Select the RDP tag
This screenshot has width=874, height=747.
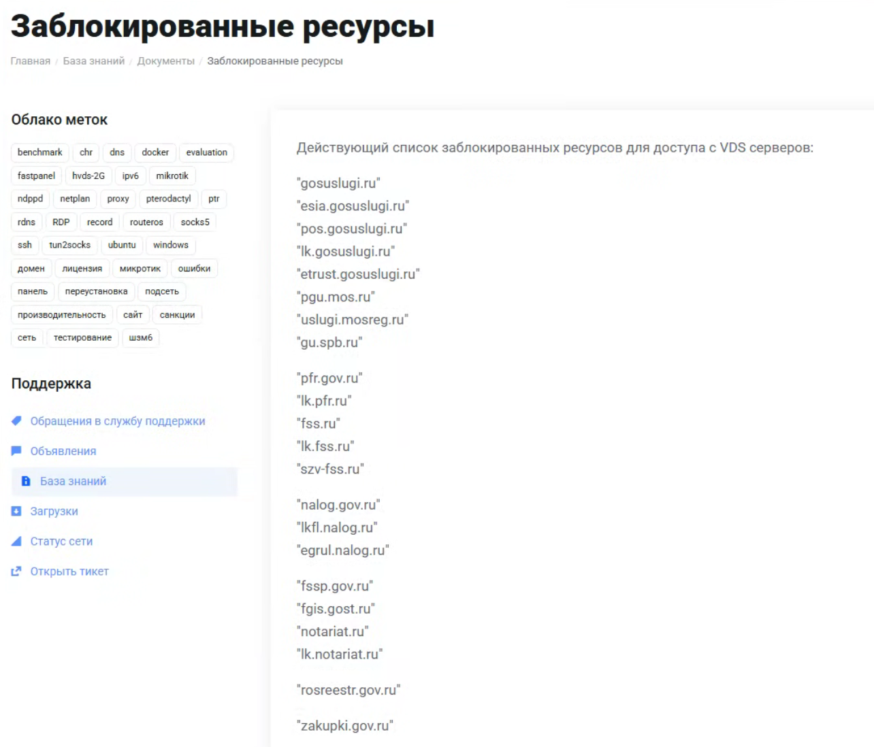pos(61,222)
